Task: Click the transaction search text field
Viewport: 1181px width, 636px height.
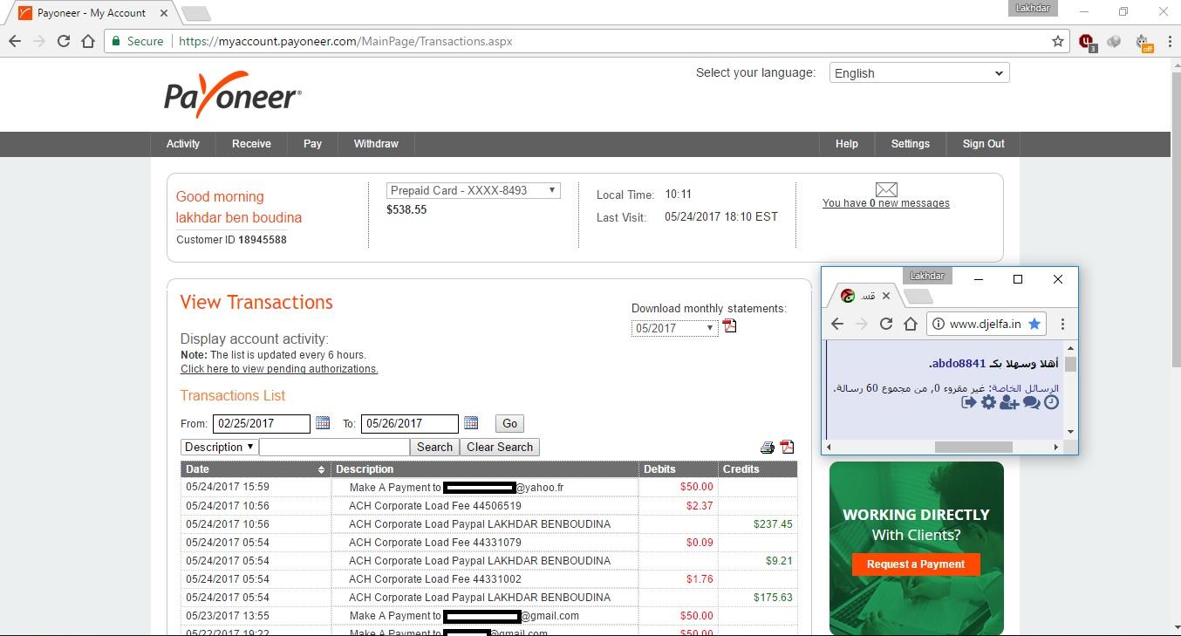Action: click(x=334, y=447)
